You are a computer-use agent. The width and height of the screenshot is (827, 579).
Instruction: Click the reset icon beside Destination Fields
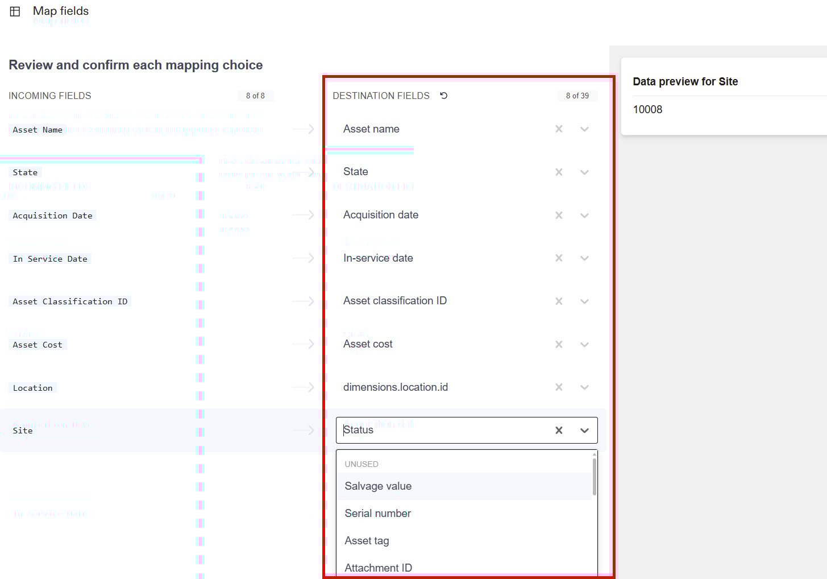[x=444, y=96]
